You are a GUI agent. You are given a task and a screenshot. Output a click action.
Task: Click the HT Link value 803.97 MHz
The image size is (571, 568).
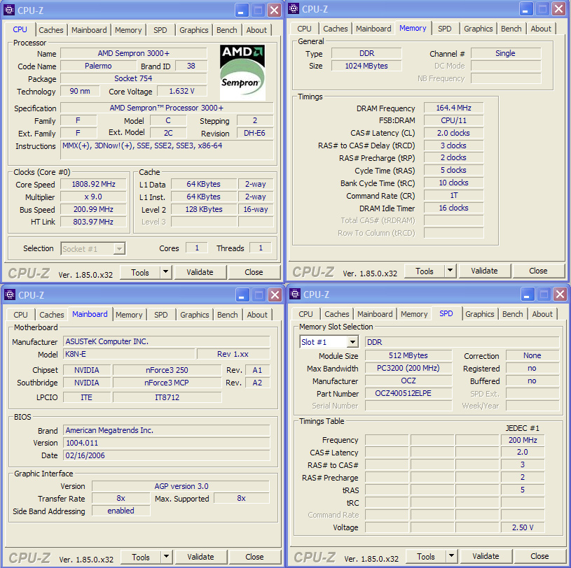click(93, 222)
